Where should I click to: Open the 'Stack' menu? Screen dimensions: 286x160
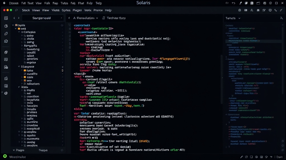26,10
